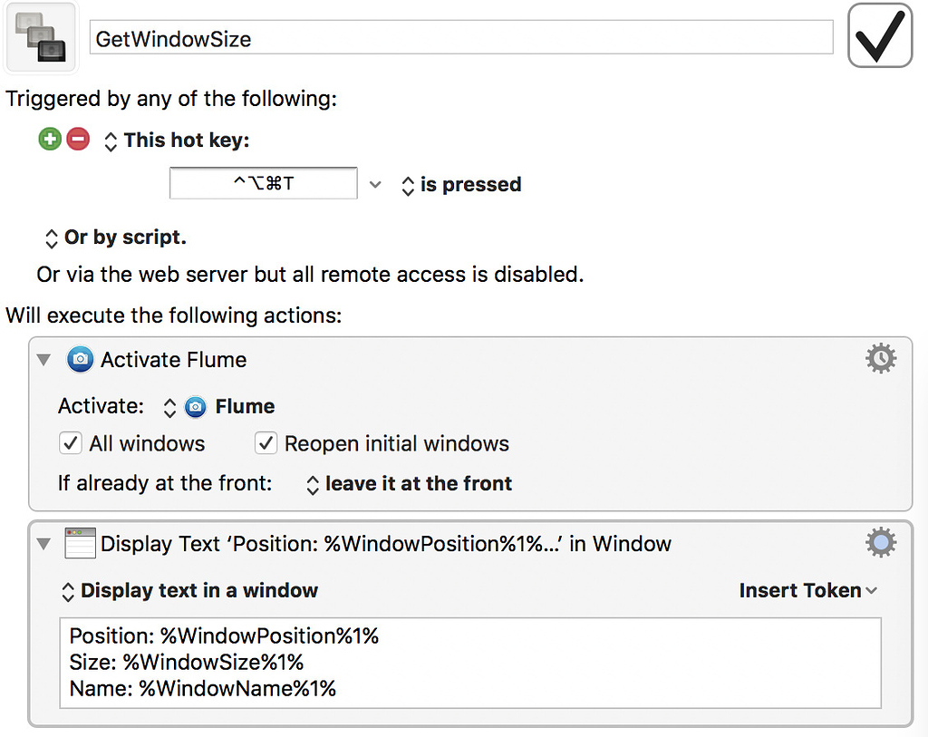Click the Flume app icon beside Activate selector
The height and width of the screenshot is (737, 928).
[x=195, y=407]
